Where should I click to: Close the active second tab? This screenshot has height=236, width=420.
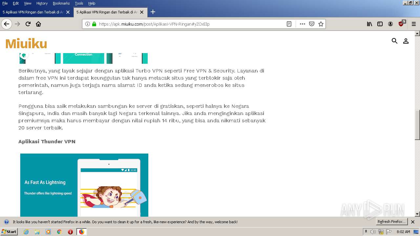142,12
